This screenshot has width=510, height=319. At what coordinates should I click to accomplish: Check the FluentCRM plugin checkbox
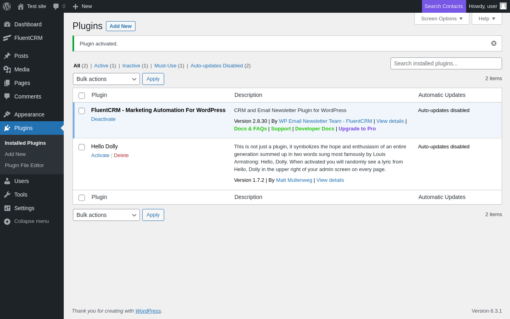coord(82,111)
